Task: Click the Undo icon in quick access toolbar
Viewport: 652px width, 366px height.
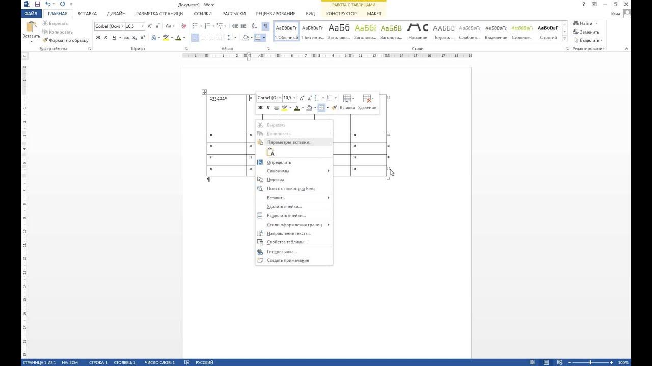Action: coord(48,4)
